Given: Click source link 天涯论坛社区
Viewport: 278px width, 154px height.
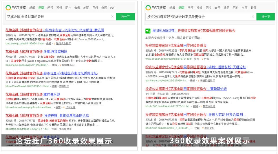Looking at the screenshot, I should (208, 80).
